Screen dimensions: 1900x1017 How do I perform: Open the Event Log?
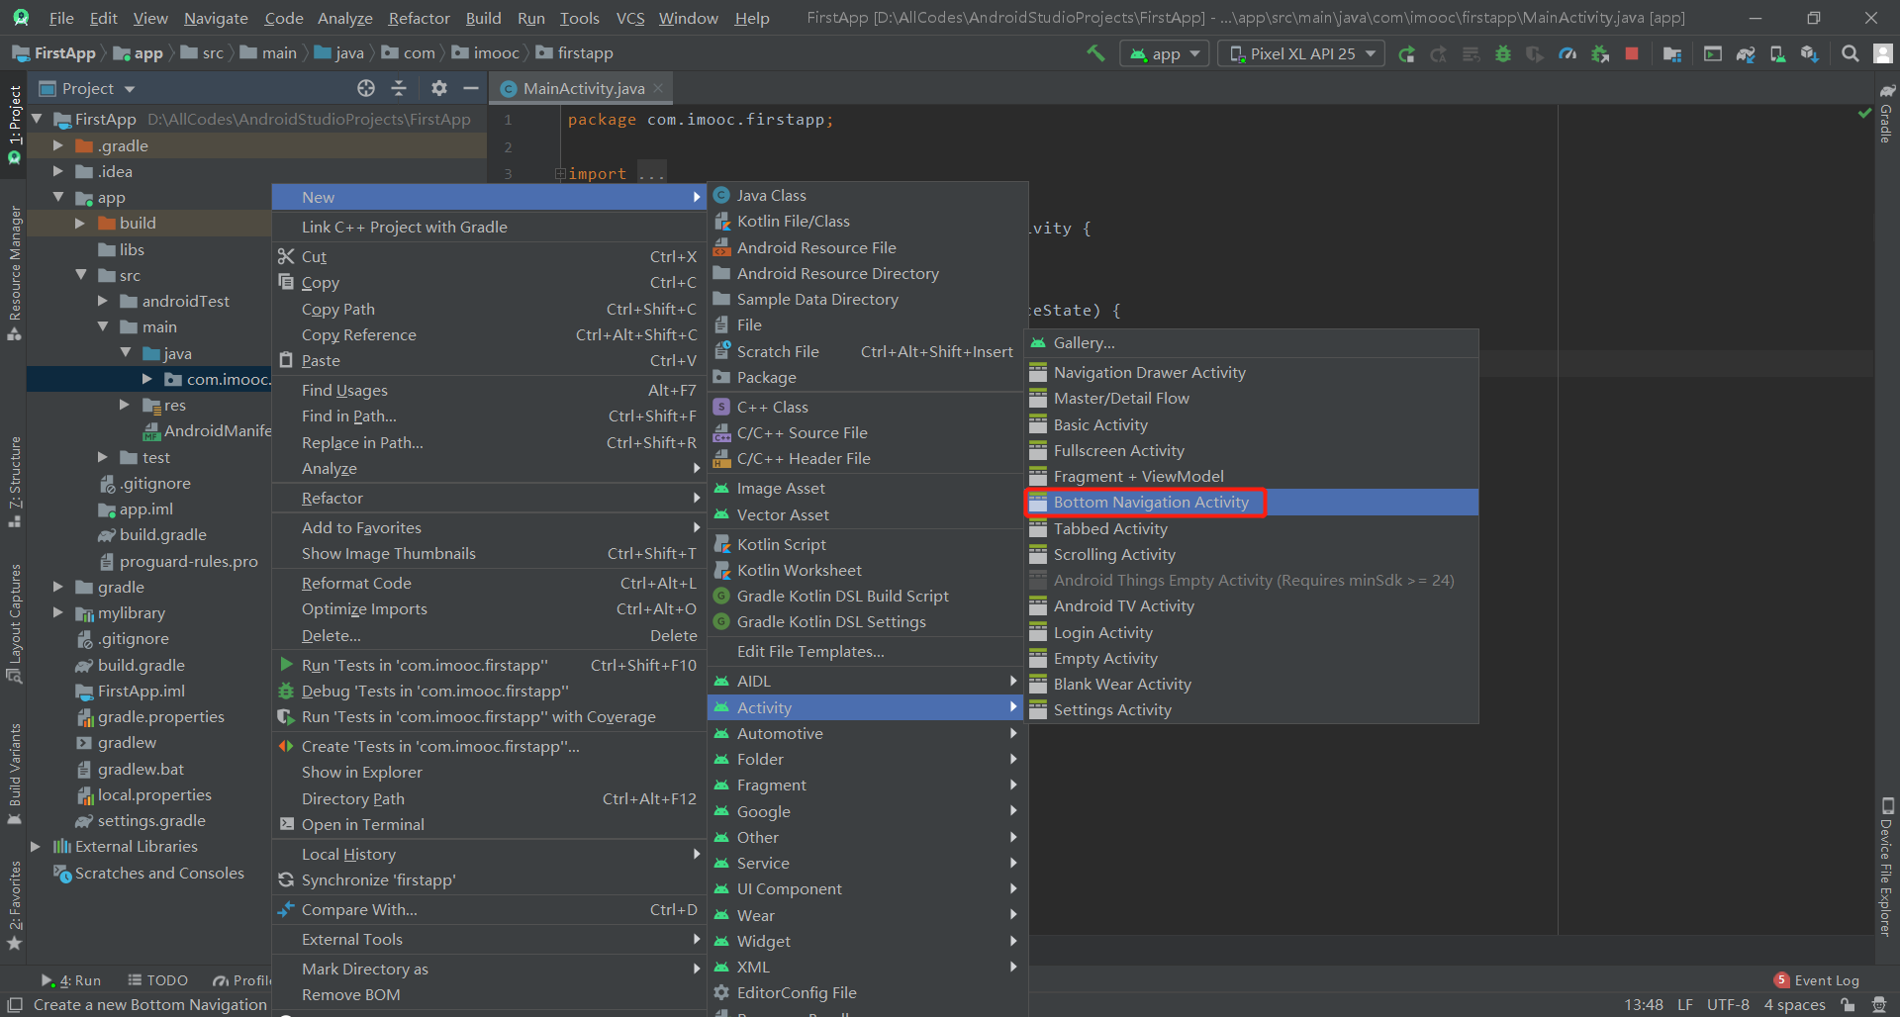(x=1817, y=980)
